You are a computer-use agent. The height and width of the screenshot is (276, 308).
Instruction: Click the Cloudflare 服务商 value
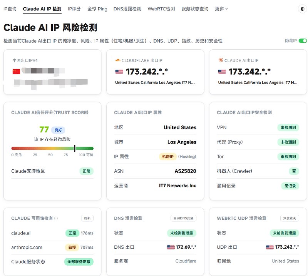(186, 261)
